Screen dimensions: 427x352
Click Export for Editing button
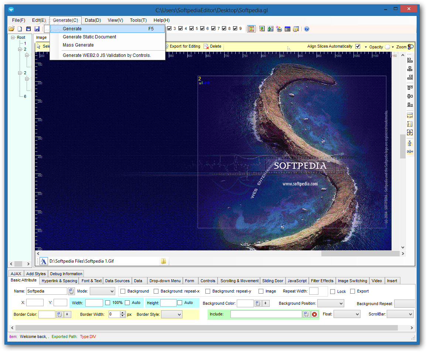(x=183, y=46)
